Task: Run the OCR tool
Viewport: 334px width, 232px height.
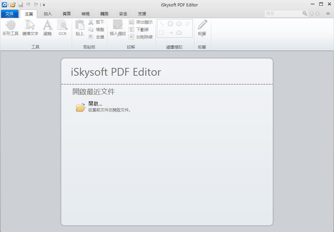Action: pos(62,28)
